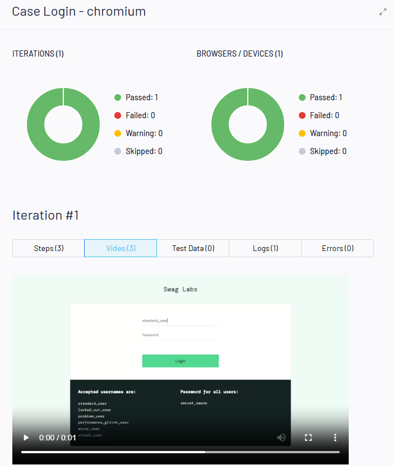Expand the Case Login panel to fullscreen

point(383,12)
